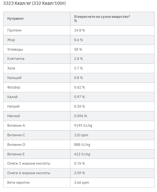Screen dimensions: 157x192
Task: Select the Витамин E row label
Action: pos(16,154)
